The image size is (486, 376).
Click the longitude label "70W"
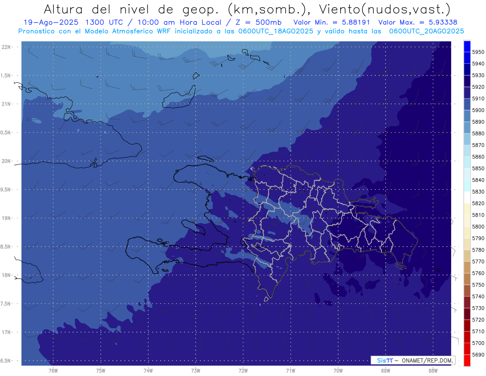coord(338,371)
